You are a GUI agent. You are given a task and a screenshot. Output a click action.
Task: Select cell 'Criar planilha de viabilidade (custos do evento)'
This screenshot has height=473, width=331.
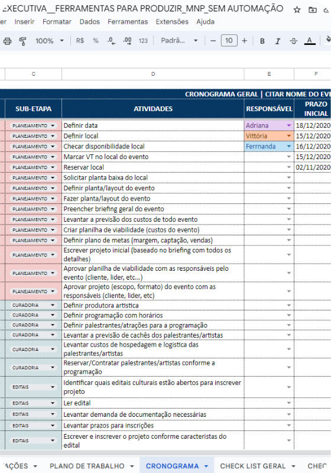click(153, 230)
